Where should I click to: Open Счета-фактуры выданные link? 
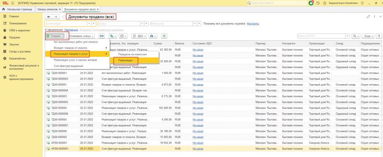click(x=108, y=30)
